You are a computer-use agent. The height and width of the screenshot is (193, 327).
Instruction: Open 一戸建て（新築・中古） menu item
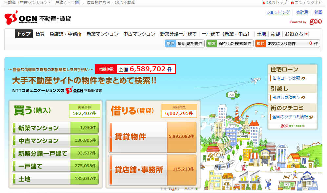[x=227, y=34]
